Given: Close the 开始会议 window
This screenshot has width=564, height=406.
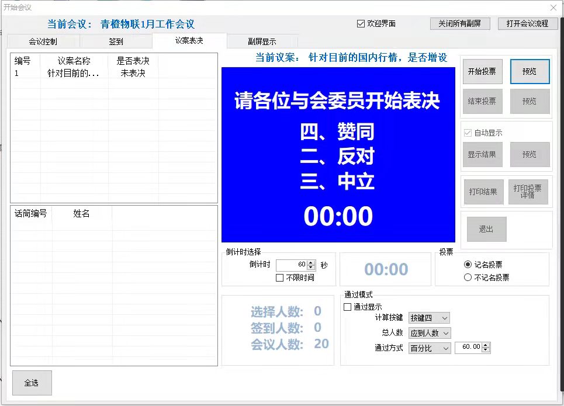Looking at the screenshot, I should [x=553, y=7].
